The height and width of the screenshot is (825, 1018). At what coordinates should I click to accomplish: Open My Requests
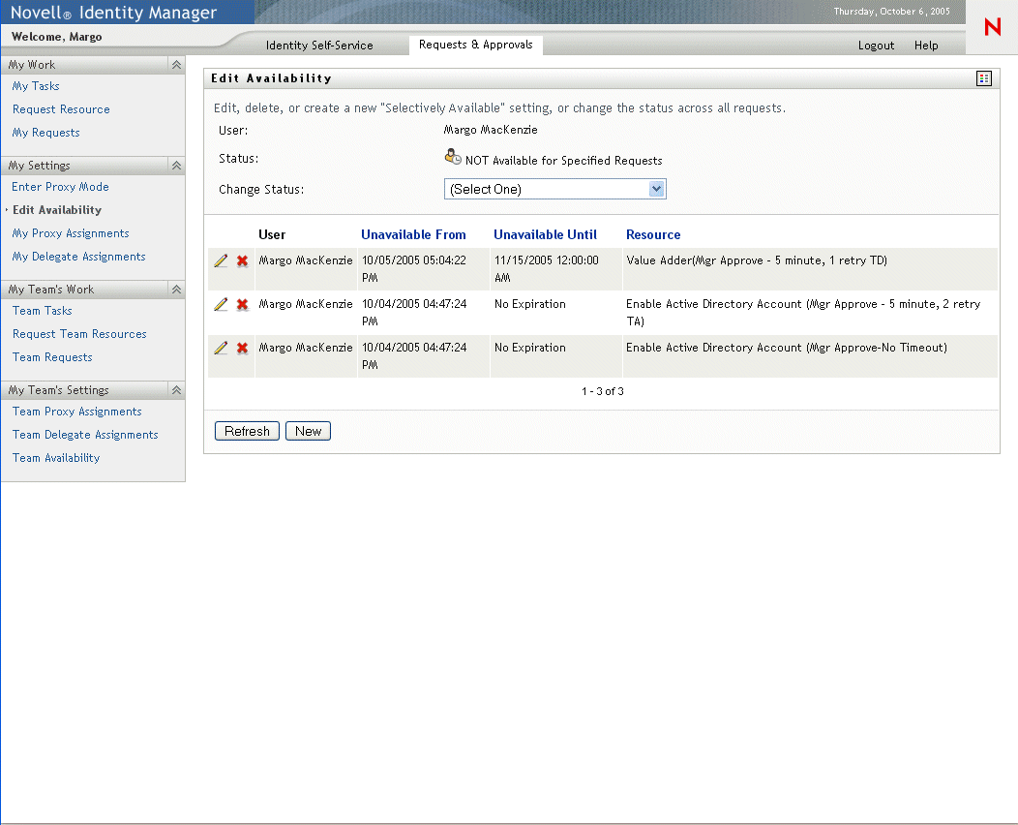pos(45,133)
